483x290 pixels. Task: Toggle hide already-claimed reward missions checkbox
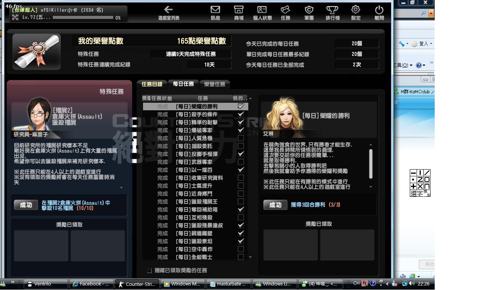(x=149, y=270)
